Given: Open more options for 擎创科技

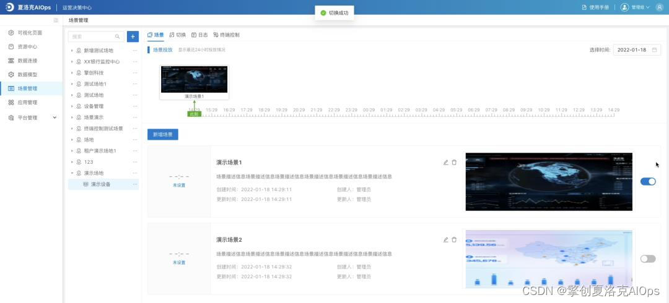Looking at the screenshot, I should [x=135, y=73].
